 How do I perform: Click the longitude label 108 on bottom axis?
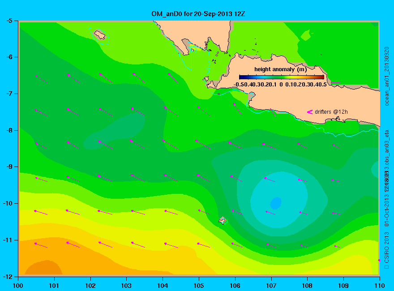point(307,286)
